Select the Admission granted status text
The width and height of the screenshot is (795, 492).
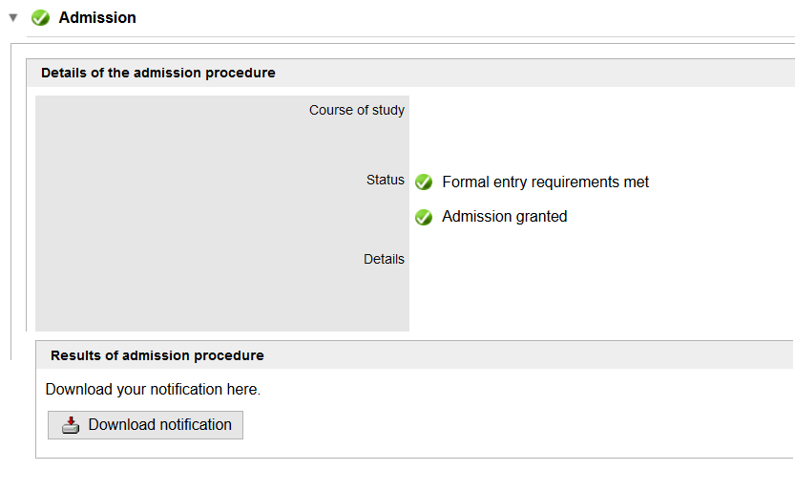coord(504,217)
